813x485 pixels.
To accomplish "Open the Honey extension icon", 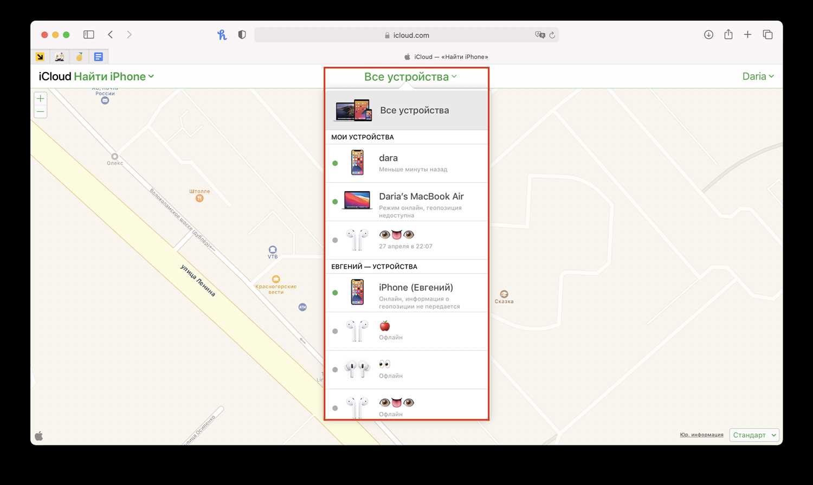I will point(222,35).
